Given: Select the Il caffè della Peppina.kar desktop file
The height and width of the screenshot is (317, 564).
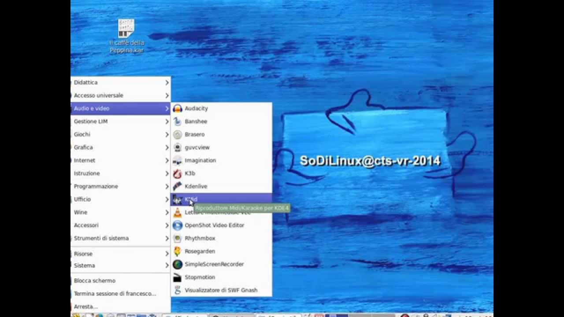Looking at the screenshot, I should [126, 36].
